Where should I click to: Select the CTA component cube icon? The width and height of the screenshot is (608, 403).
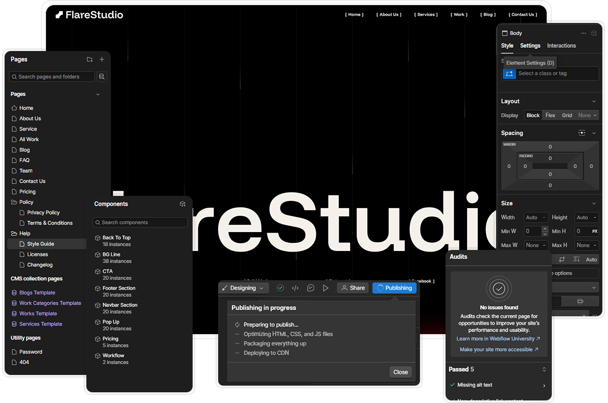click(98, 272)
